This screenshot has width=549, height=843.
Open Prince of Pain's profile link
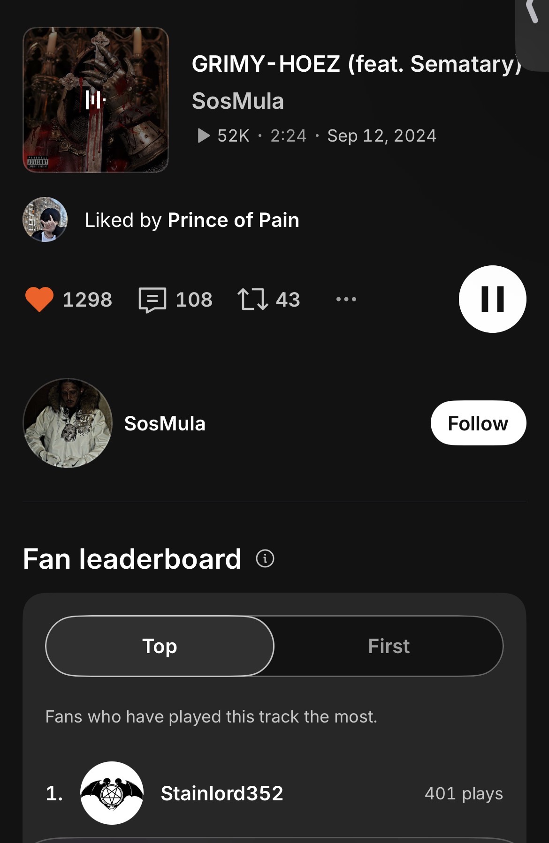(233, 220)
